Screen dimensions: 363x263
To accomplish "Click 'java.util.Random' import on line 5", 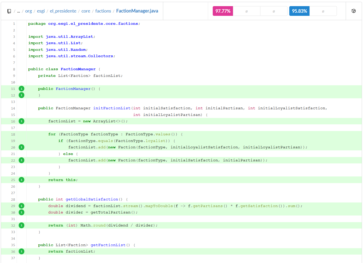I will pyautogui.click(x=66, y=50).
